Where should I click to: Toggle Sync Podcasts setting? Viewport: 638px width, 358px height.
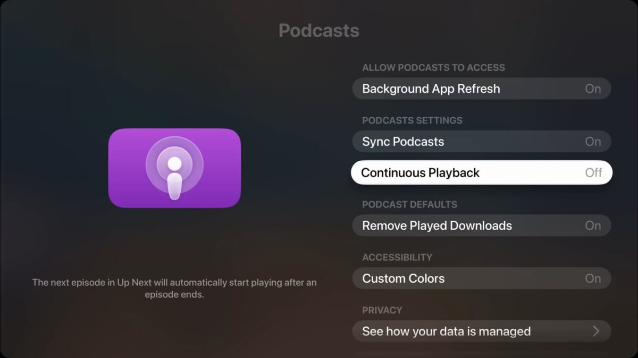pos(482,142)
